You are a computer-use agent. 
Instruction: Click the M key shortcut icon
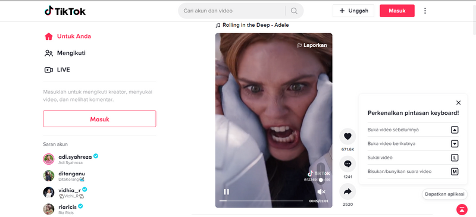pos(455,172)
